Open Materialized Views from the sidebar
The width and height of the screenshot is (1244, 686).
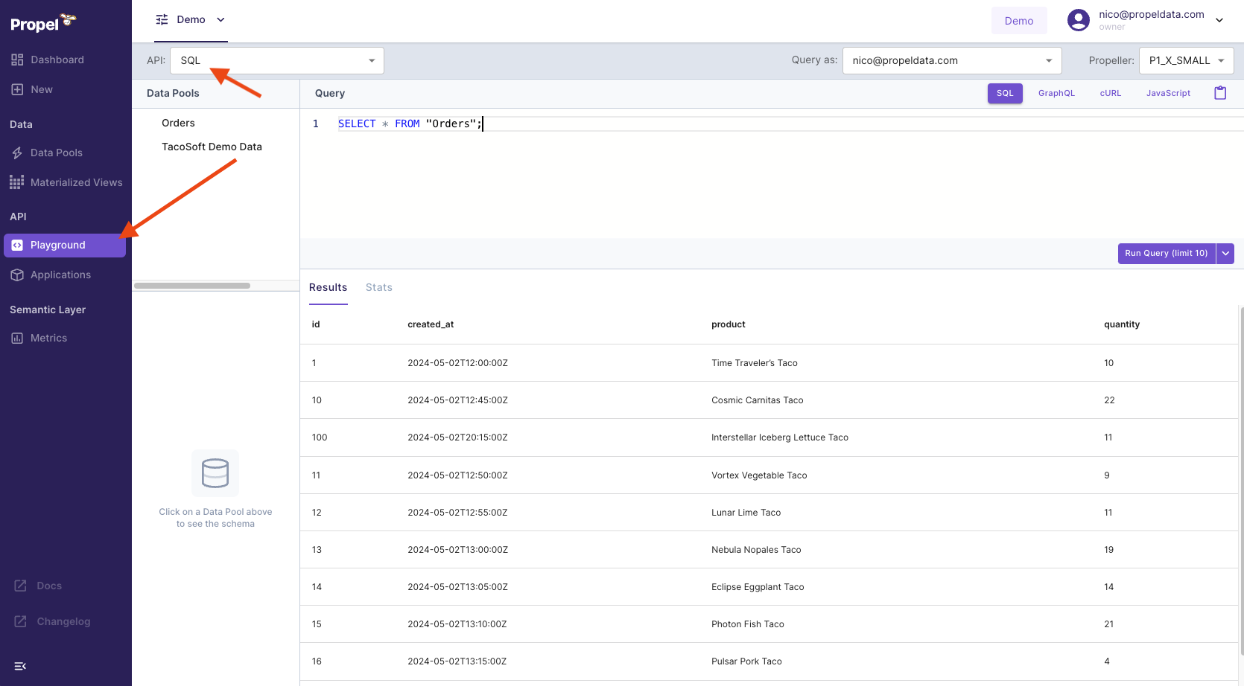(x=76, y=182)
